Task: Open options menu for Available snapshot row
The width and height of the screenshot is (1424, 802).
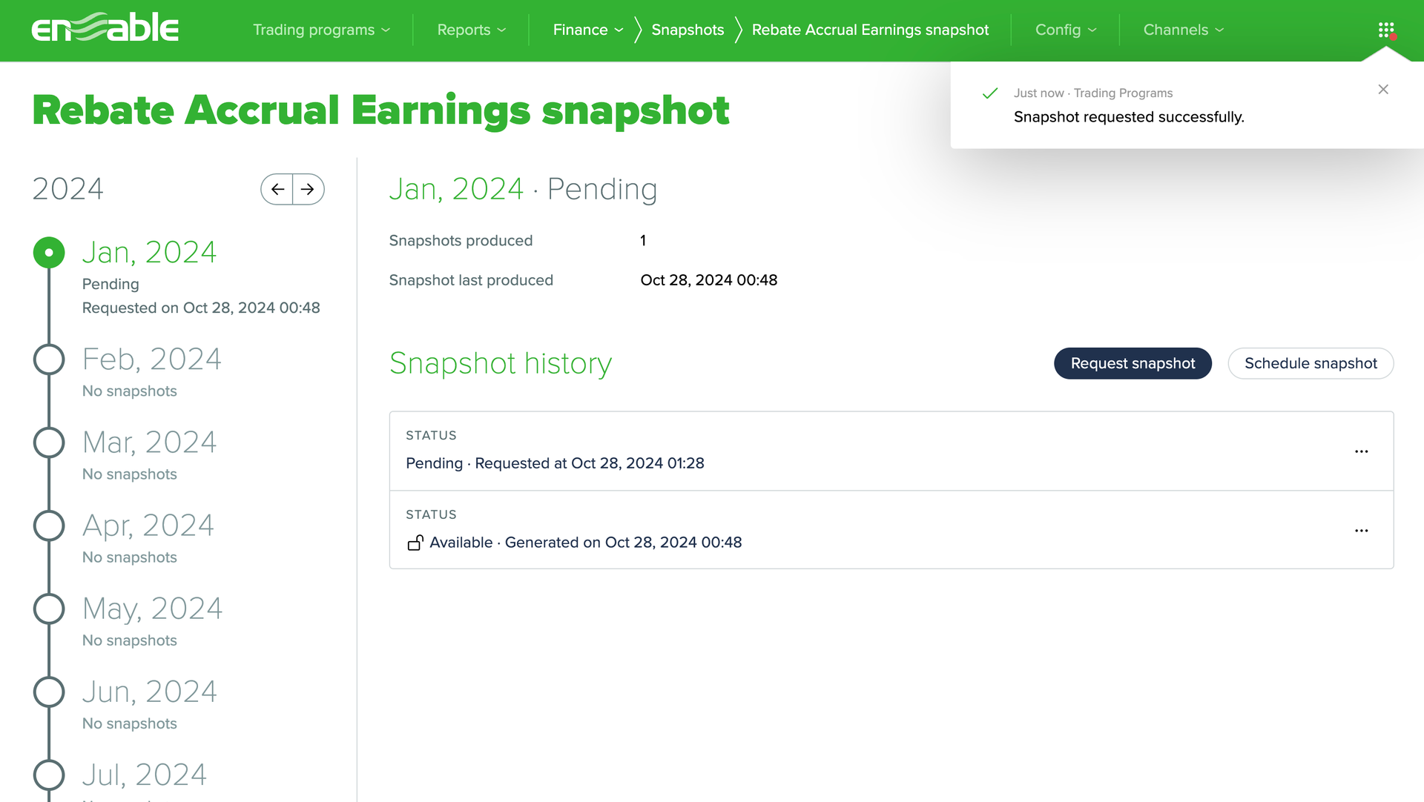Action: tap(1361, 531)
